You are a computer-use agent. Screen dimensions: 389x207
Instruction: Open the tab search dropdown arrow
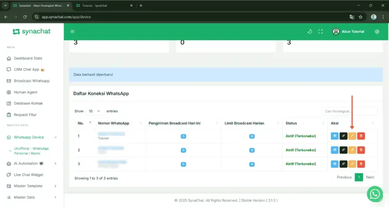click(x=5, y=5)
